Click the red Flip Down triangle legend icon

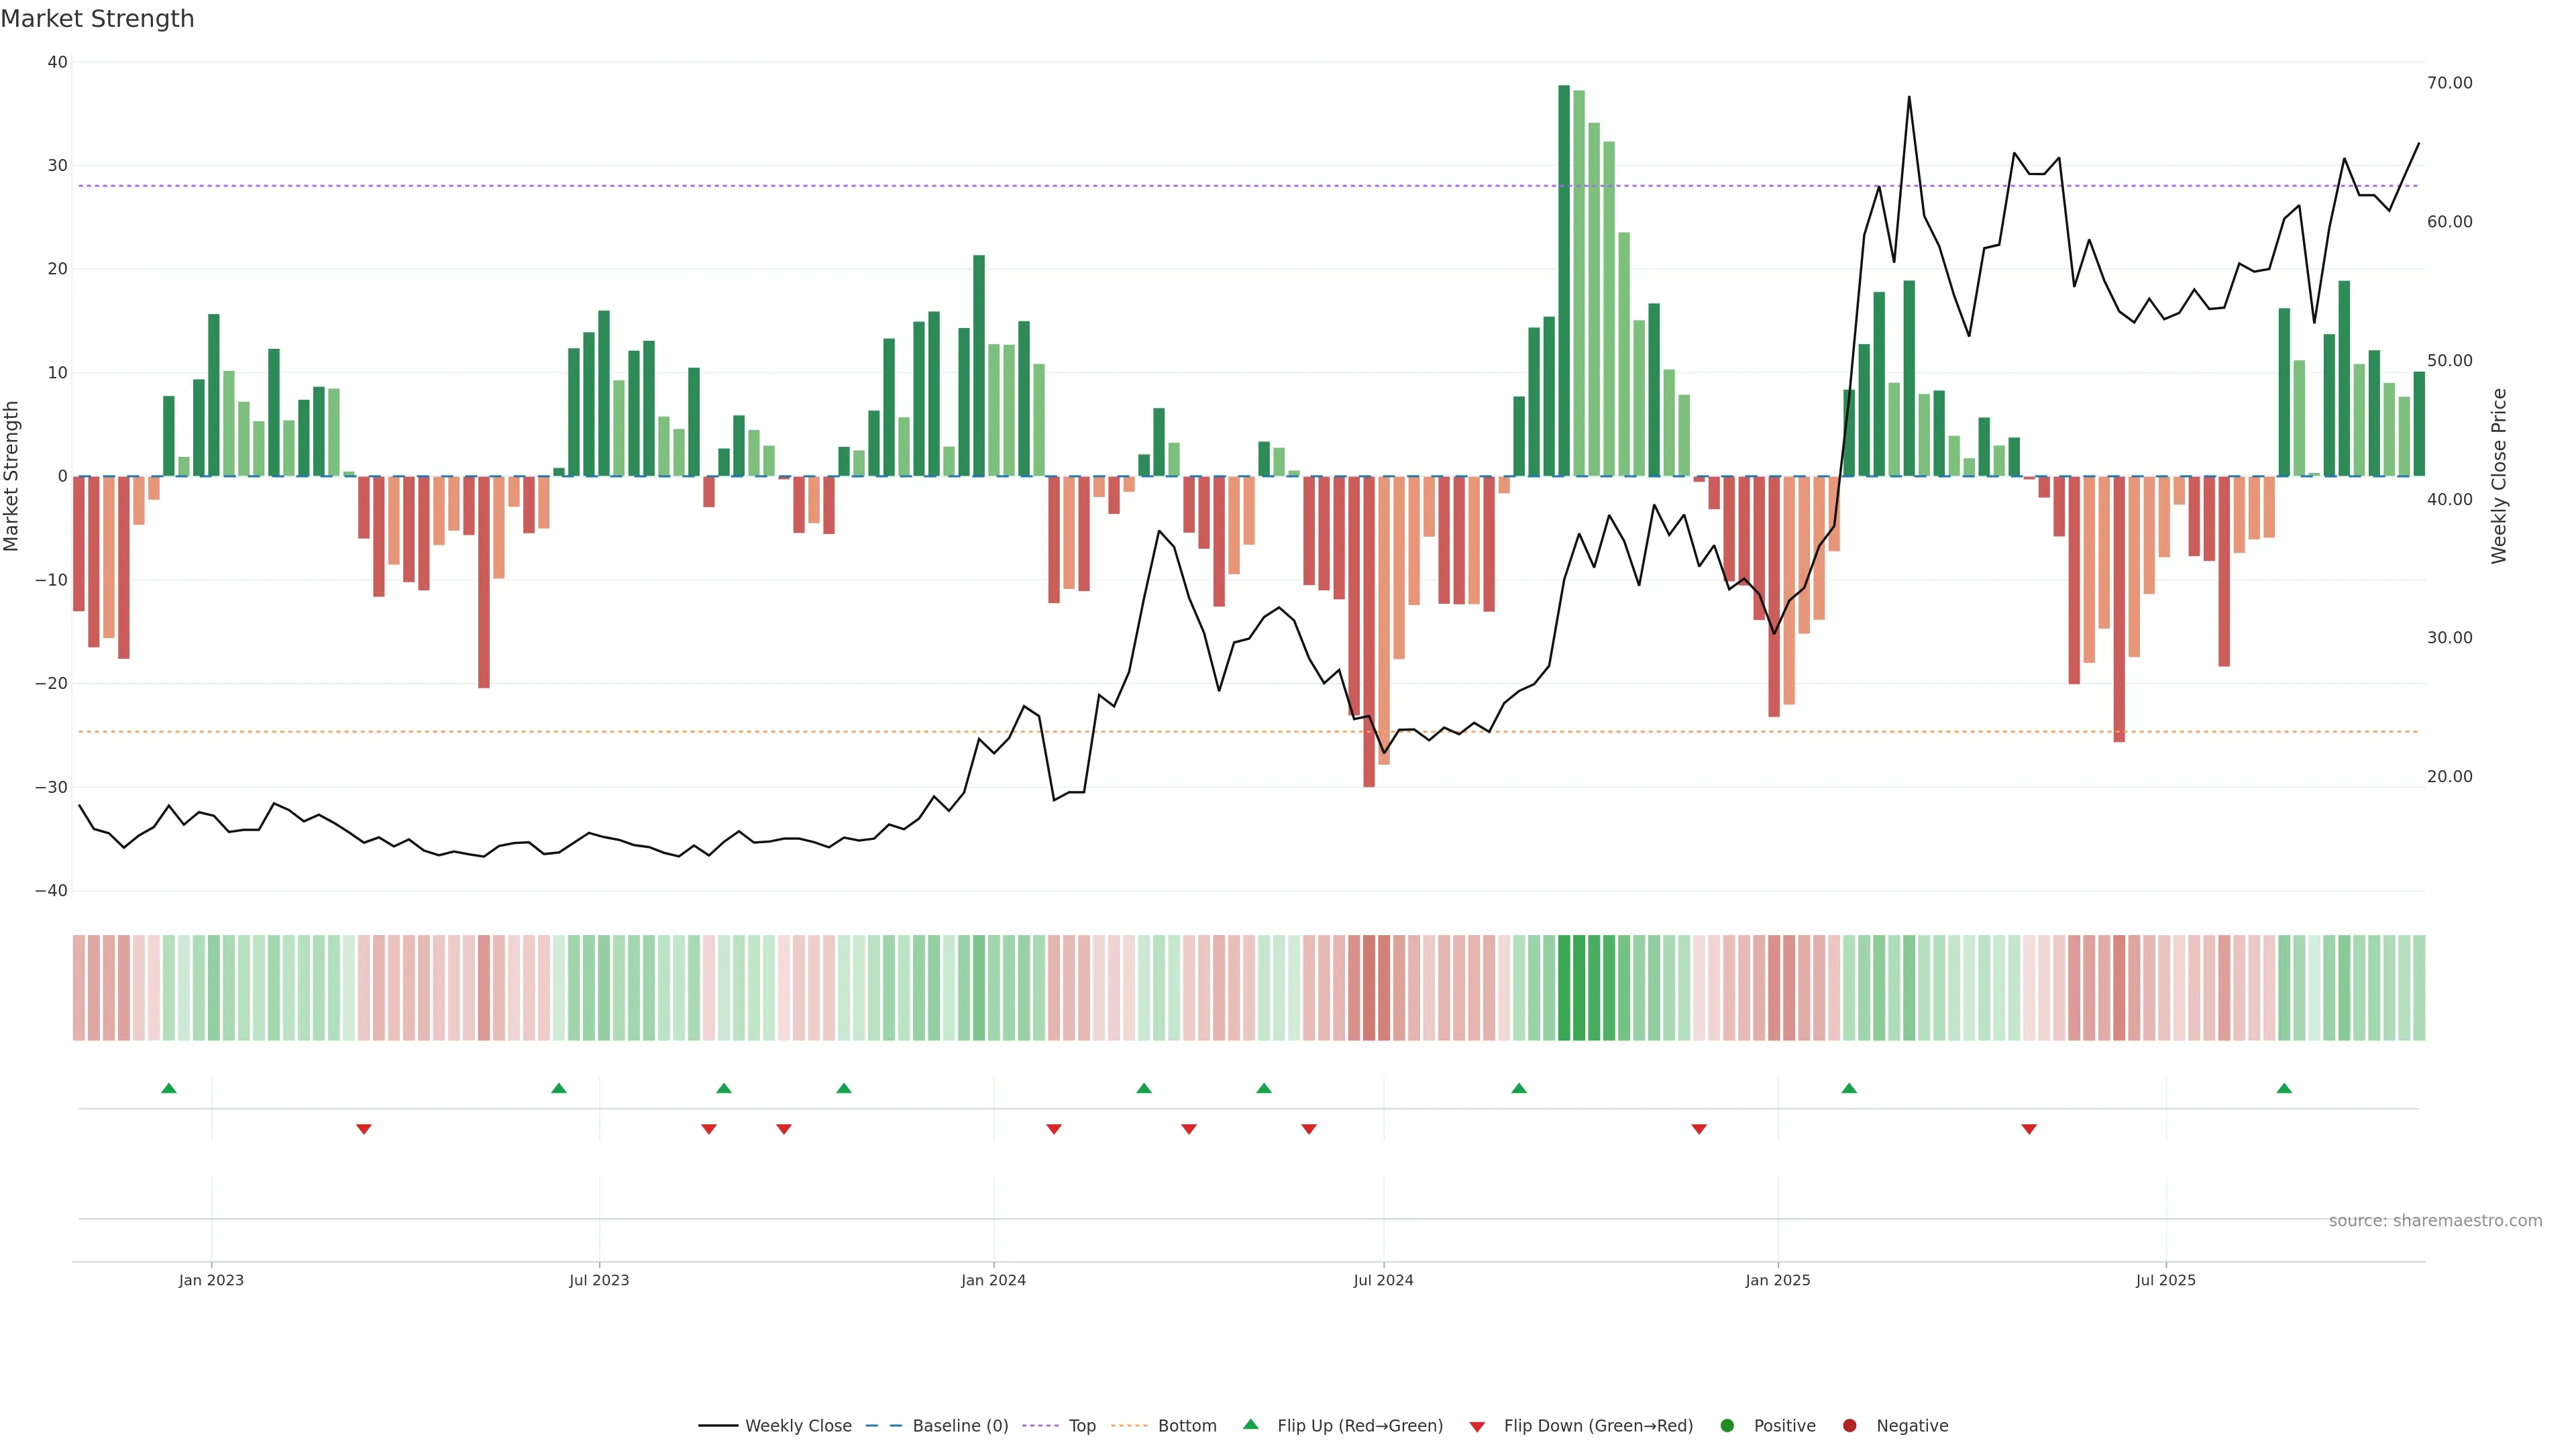click(1476, 1426)
